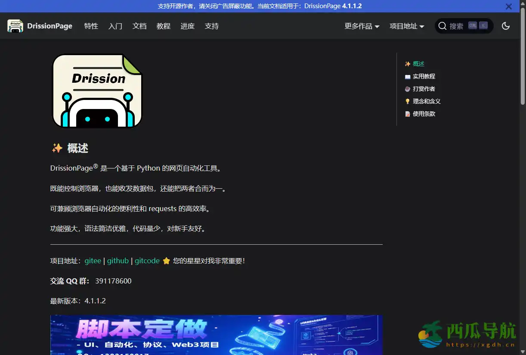The width and height of the screenshot is (526, 355).
Task: Click the coffee cup icon for 打赏作者
Action: pos(407,89)
